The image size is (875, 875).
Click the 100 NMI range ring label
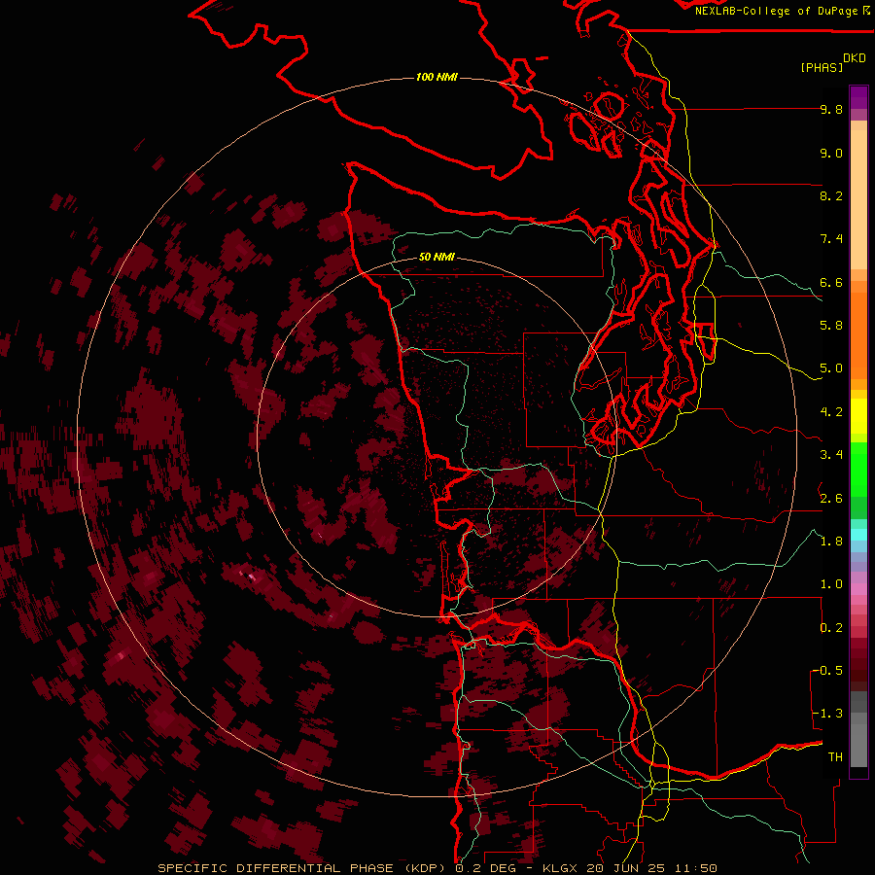tap(437, 77)
